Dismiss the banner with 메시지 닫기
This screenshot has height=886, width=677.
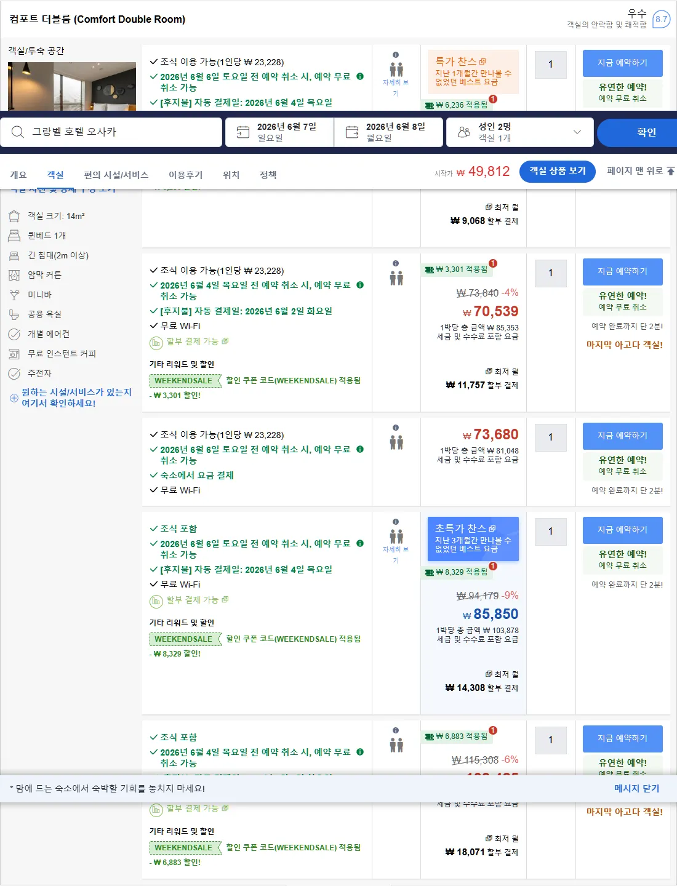coord(637,788)
